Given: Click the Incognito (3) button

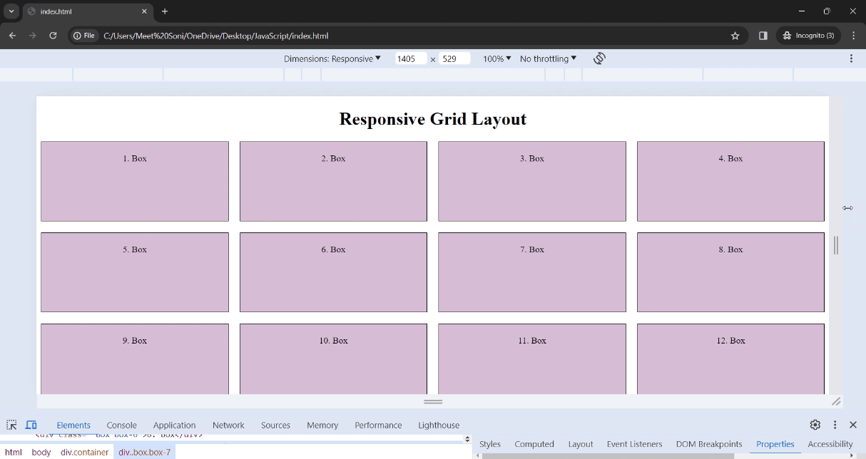Looking at the screenshot, I should point(808,36).
